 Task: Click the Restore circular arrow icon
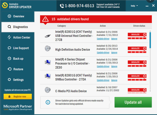(x=10, y=69)
